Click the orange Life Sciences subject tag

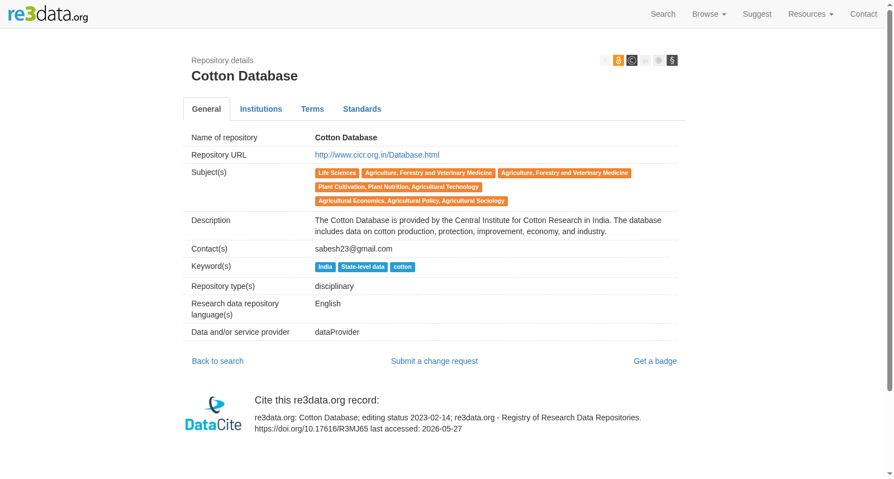click(337, 173)
